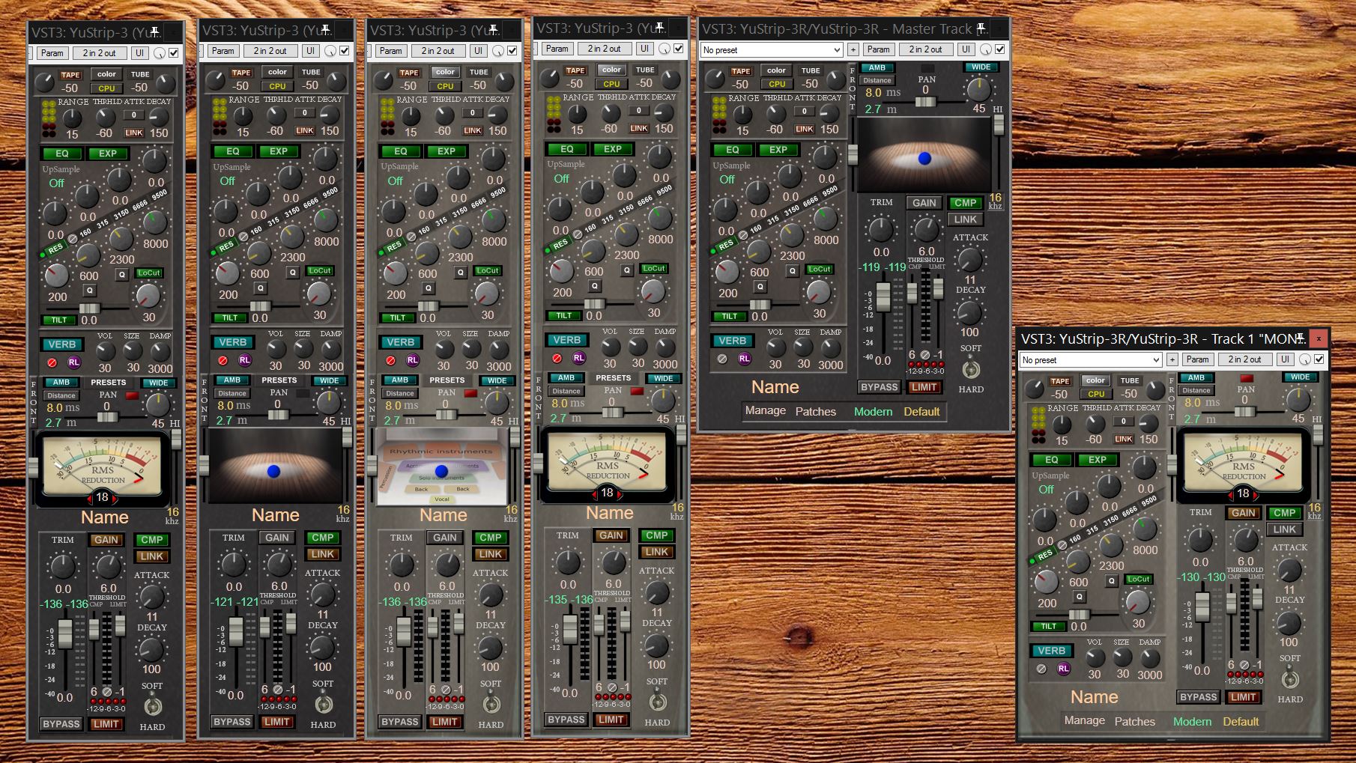Click the output fader in Master Track window
The width and height of the screenshot is (1356, 763).
(x=884, y=297)
